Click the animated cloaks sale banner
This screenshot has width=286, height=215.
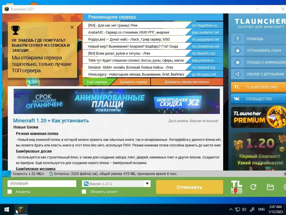(x=116, y=101)
